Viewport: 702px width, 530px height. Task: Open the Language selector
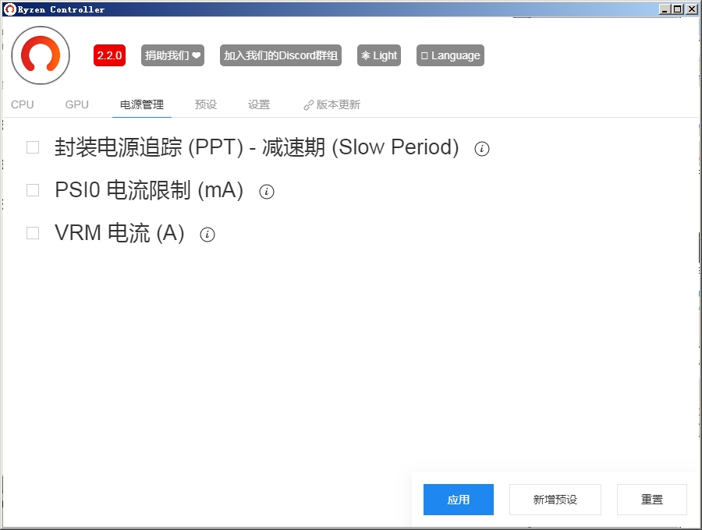pos(450,55)
